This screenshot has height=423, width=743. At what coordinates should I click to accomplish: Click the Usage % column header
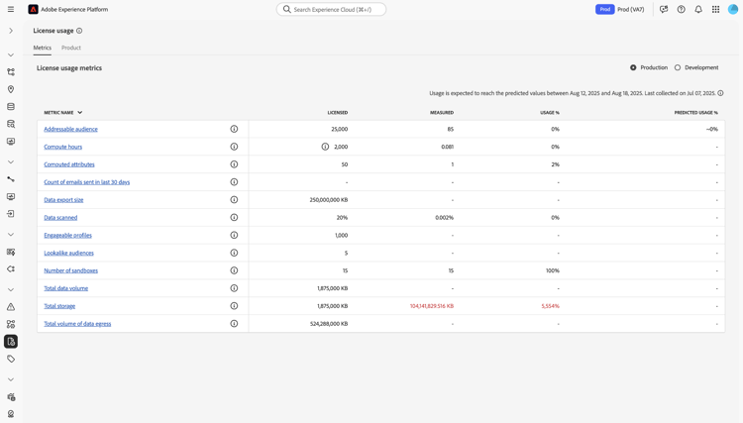tap(550, 113)
